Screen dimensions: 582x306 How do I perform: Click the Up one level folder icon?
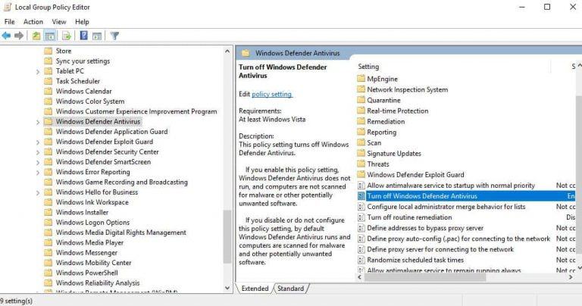pyautogui.click(x=36, y=36)
